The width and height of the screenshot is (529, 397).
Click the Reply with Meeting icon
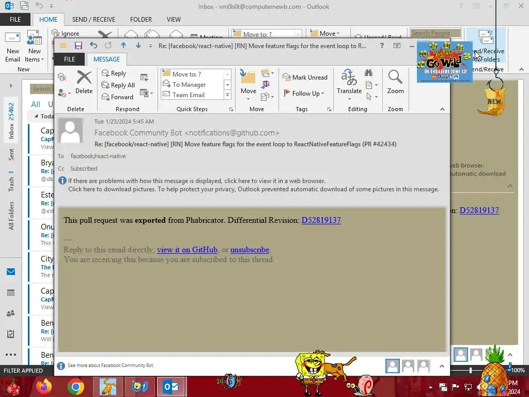pyautogui.click(x=144, y=78)
